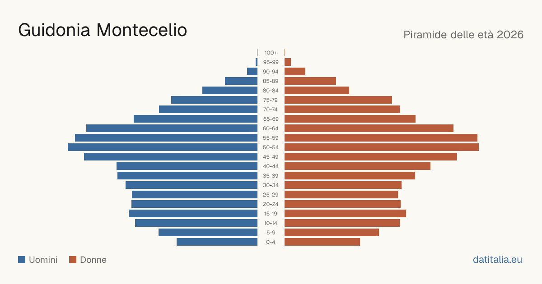Open the datitalia.eu link
This screenshot has width=542, height=284.
tap(497, 260)
